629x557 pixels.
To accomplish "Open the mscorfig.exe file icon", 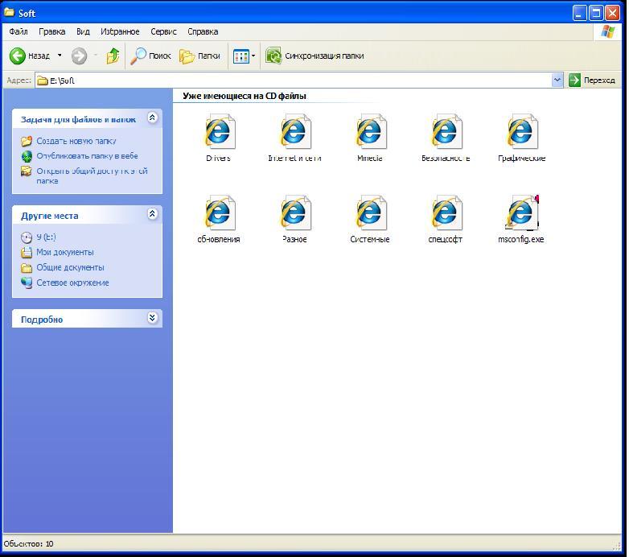I will (521, 213).
